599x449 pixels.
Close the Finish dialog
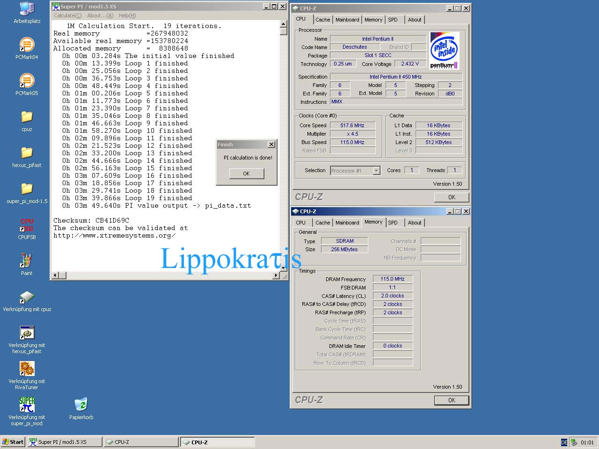click(x=271, y=145)
